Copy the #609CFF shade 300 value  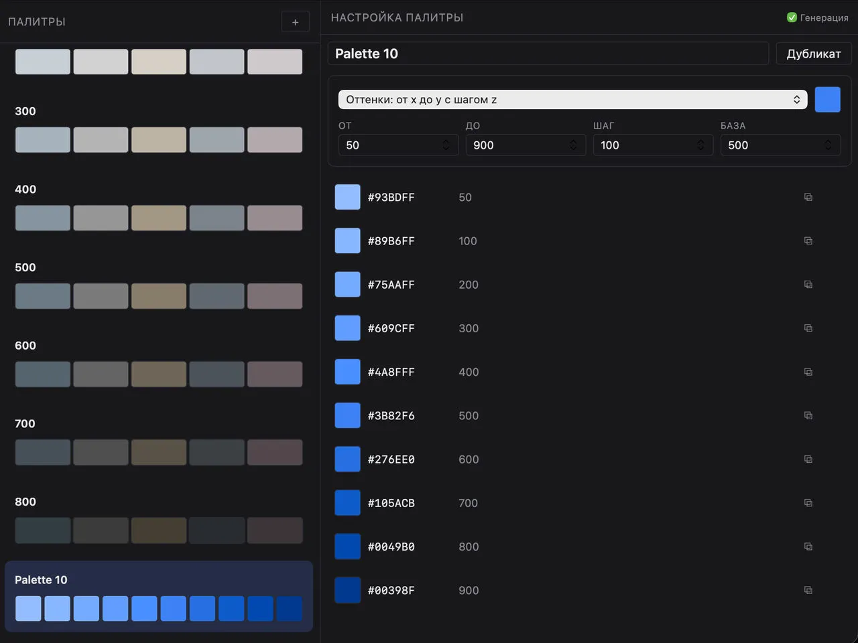[808, 328]
